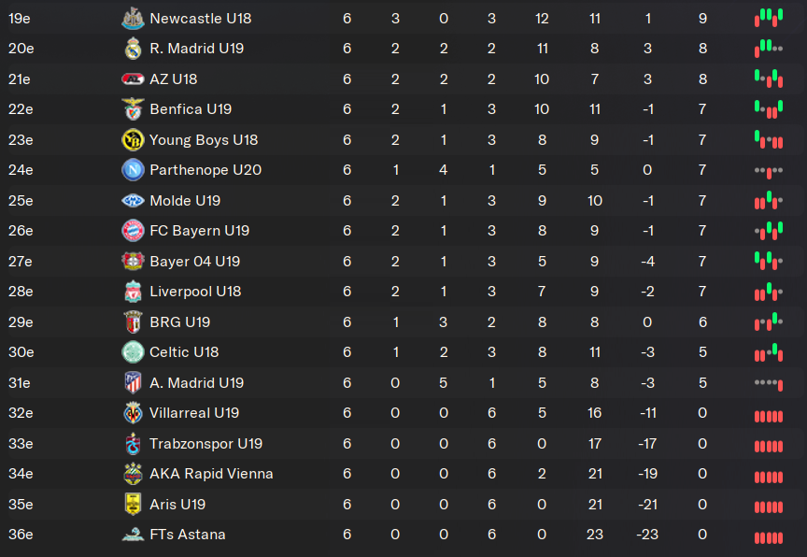Select the 36e position cell
Screen dimensions: 807x557
pos(21,535)
